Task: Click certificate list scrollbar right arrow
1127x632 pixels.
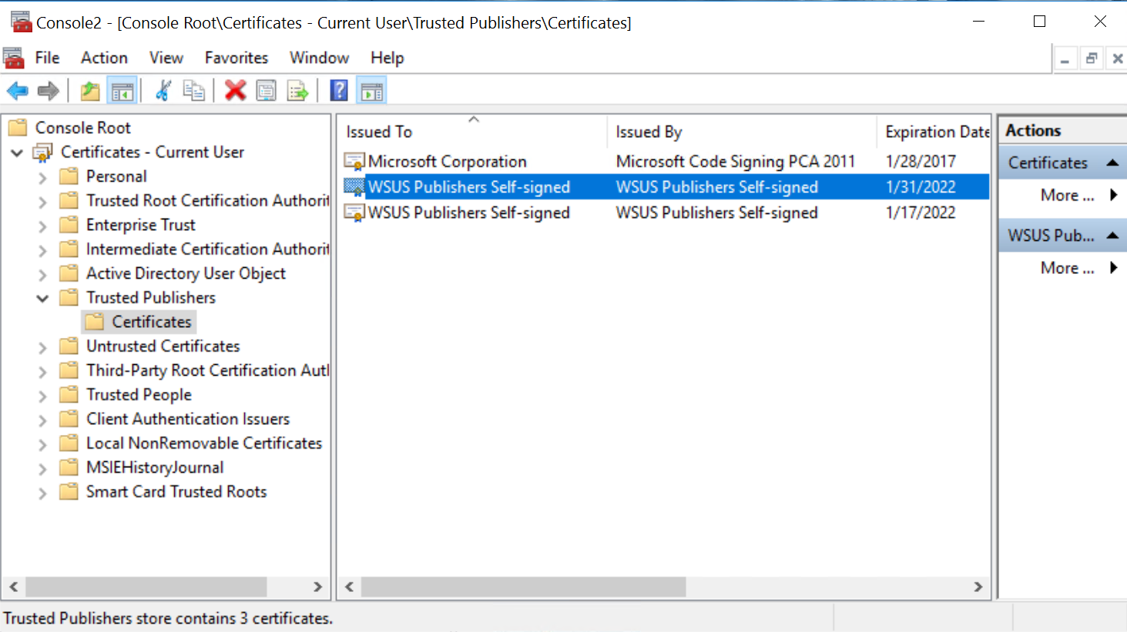Action: (978, 587)
